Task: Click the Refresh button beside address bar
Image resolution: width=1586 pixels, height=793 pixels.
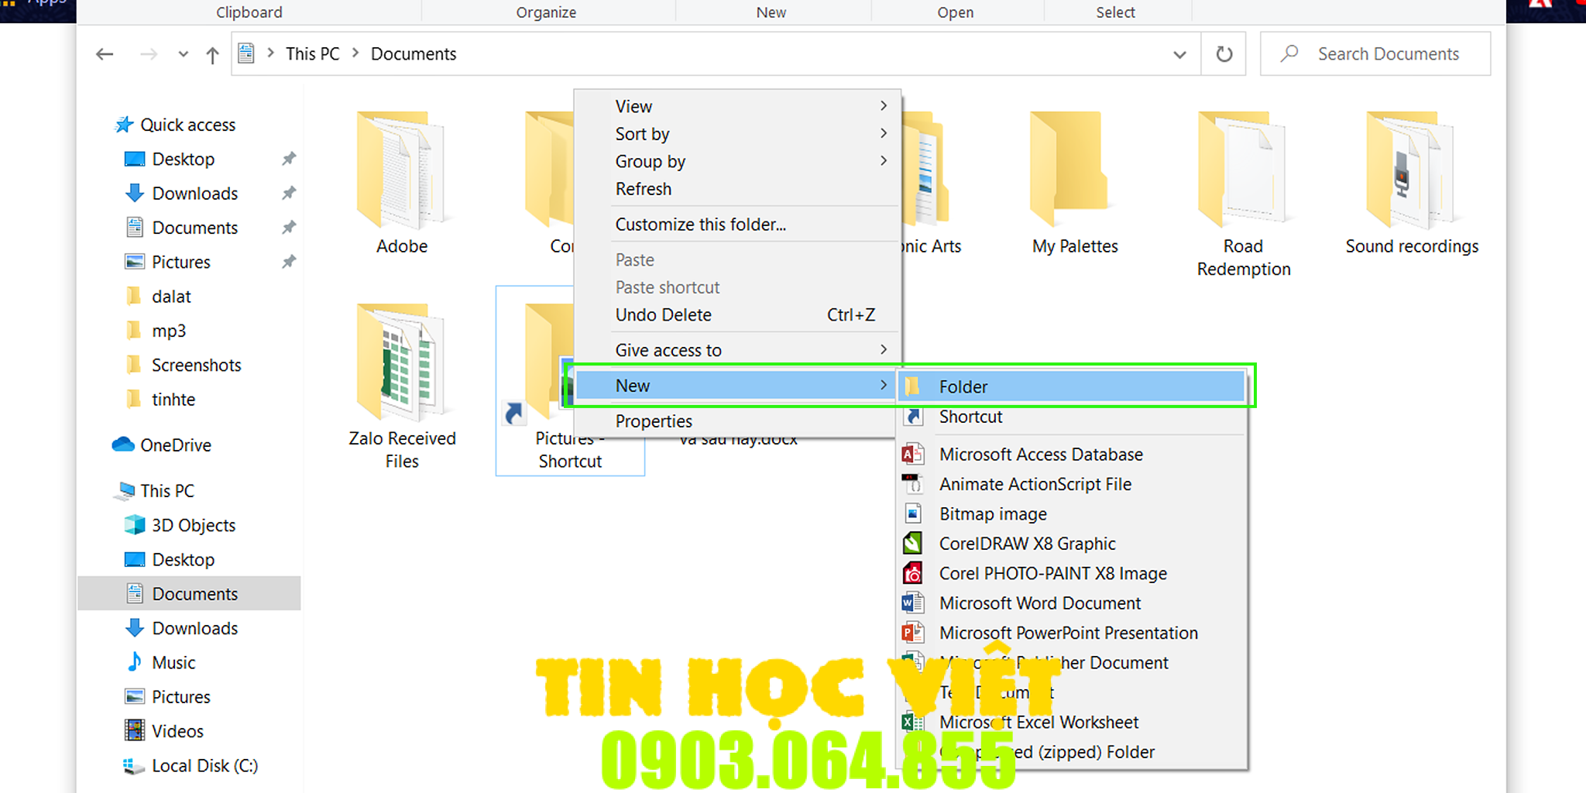Action: 1224,54
